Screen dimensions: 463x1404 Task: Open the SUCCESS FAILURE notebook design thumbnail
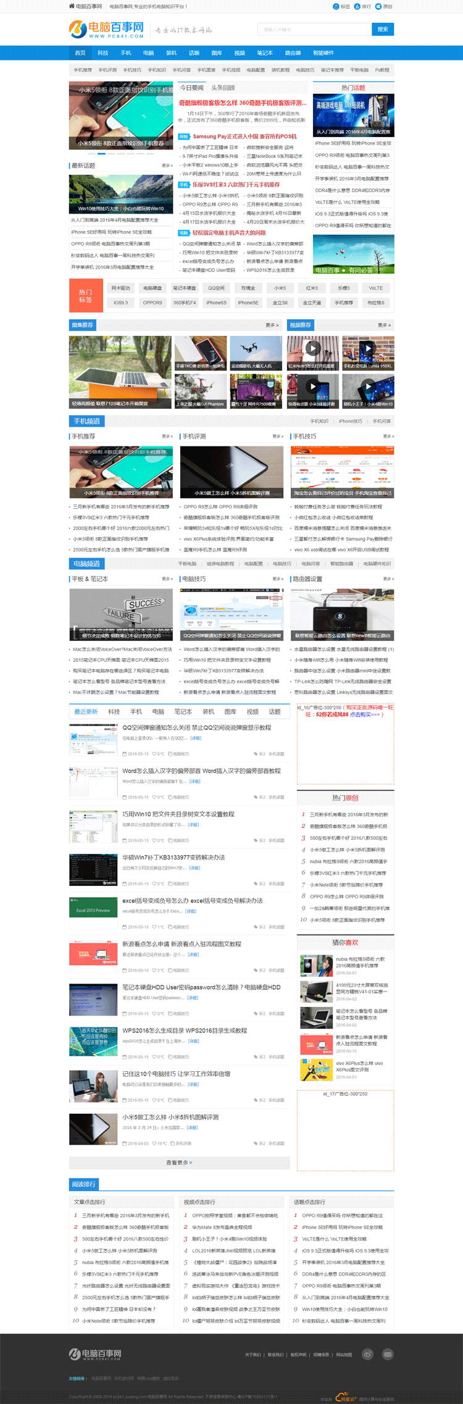121,614
